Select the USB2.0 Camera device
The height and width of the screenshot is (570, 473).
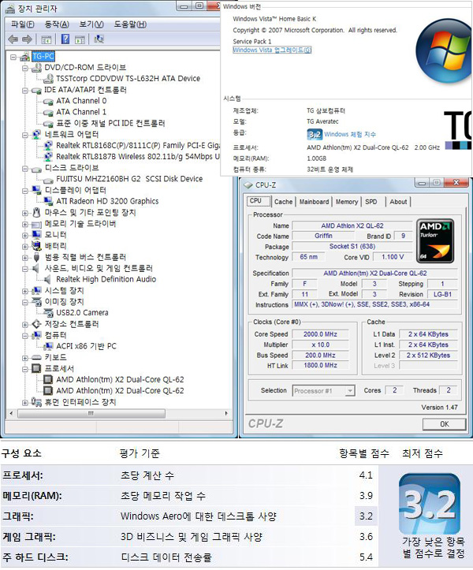point(82,313)
